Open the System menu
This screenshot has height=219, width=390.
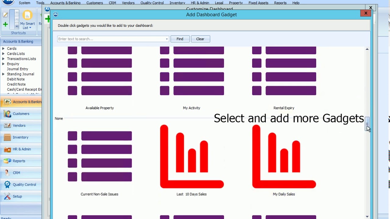(x=24, y=3)
